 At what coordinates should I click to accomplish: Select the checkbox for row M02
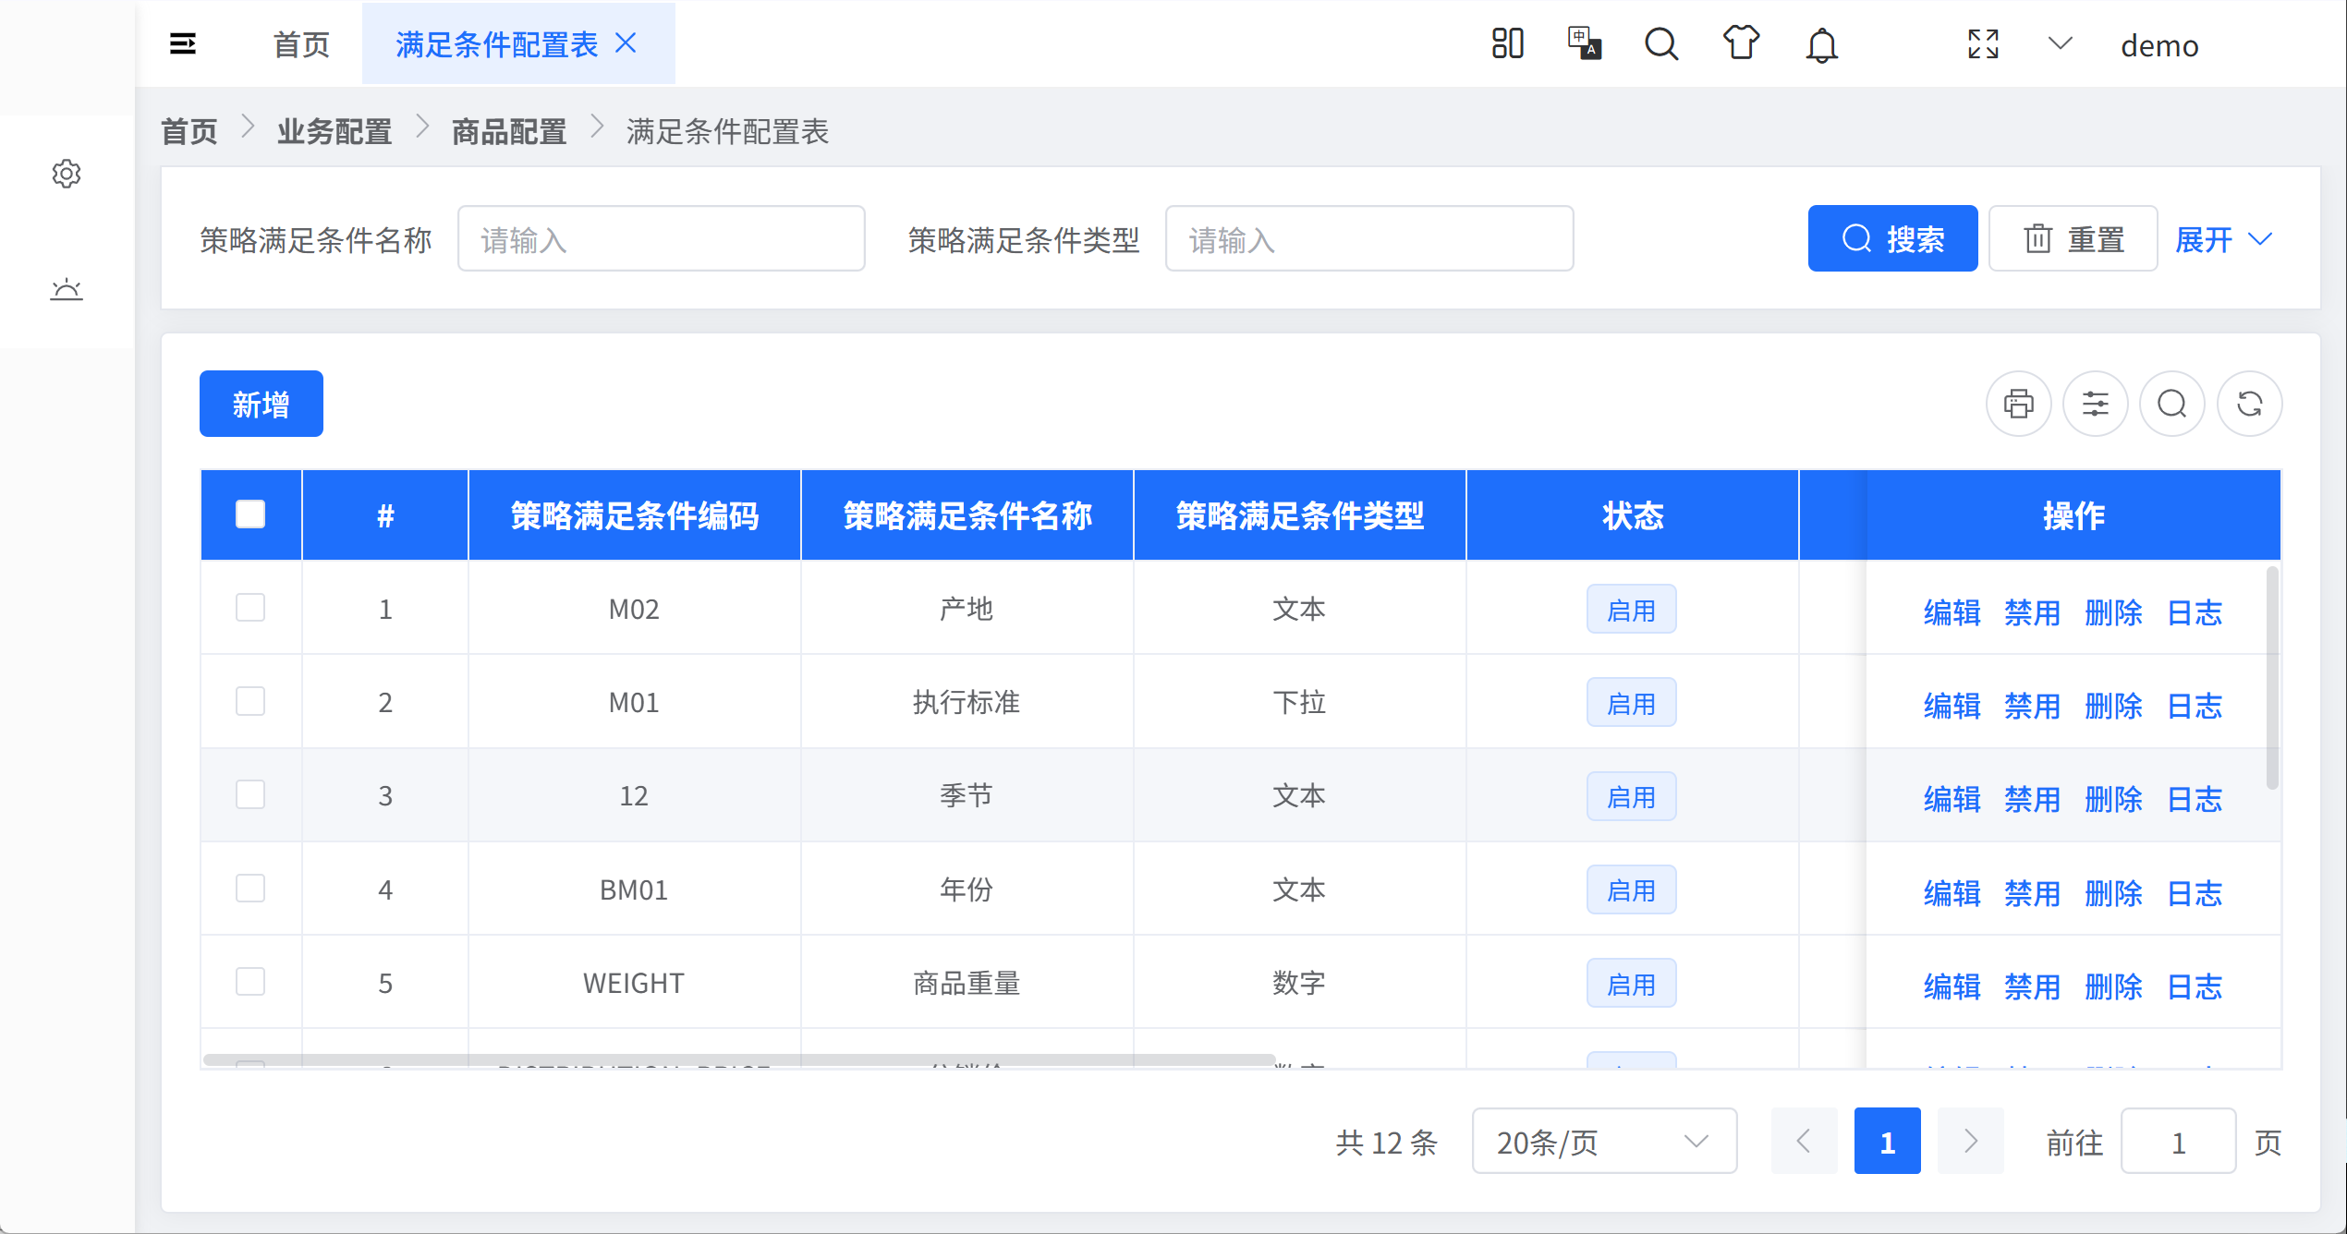(x=250, y=608)
